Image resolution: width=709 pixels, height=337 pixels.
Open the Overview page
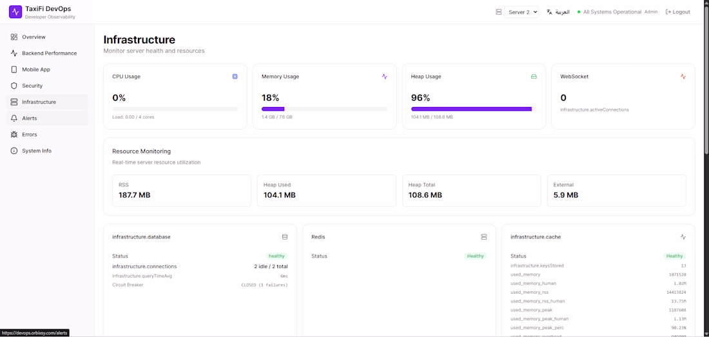point(47,37)
